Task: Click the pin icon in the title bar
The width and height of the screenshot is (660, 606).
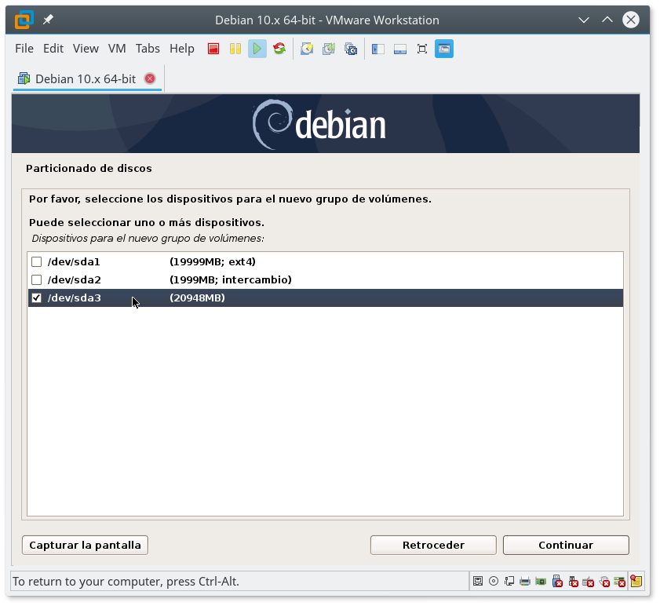Action: 48,20
